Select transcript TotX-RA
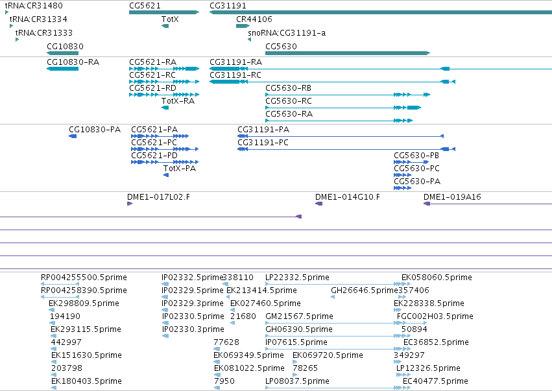Viewport: 552px width, 391px height. (x=165, y=108)
